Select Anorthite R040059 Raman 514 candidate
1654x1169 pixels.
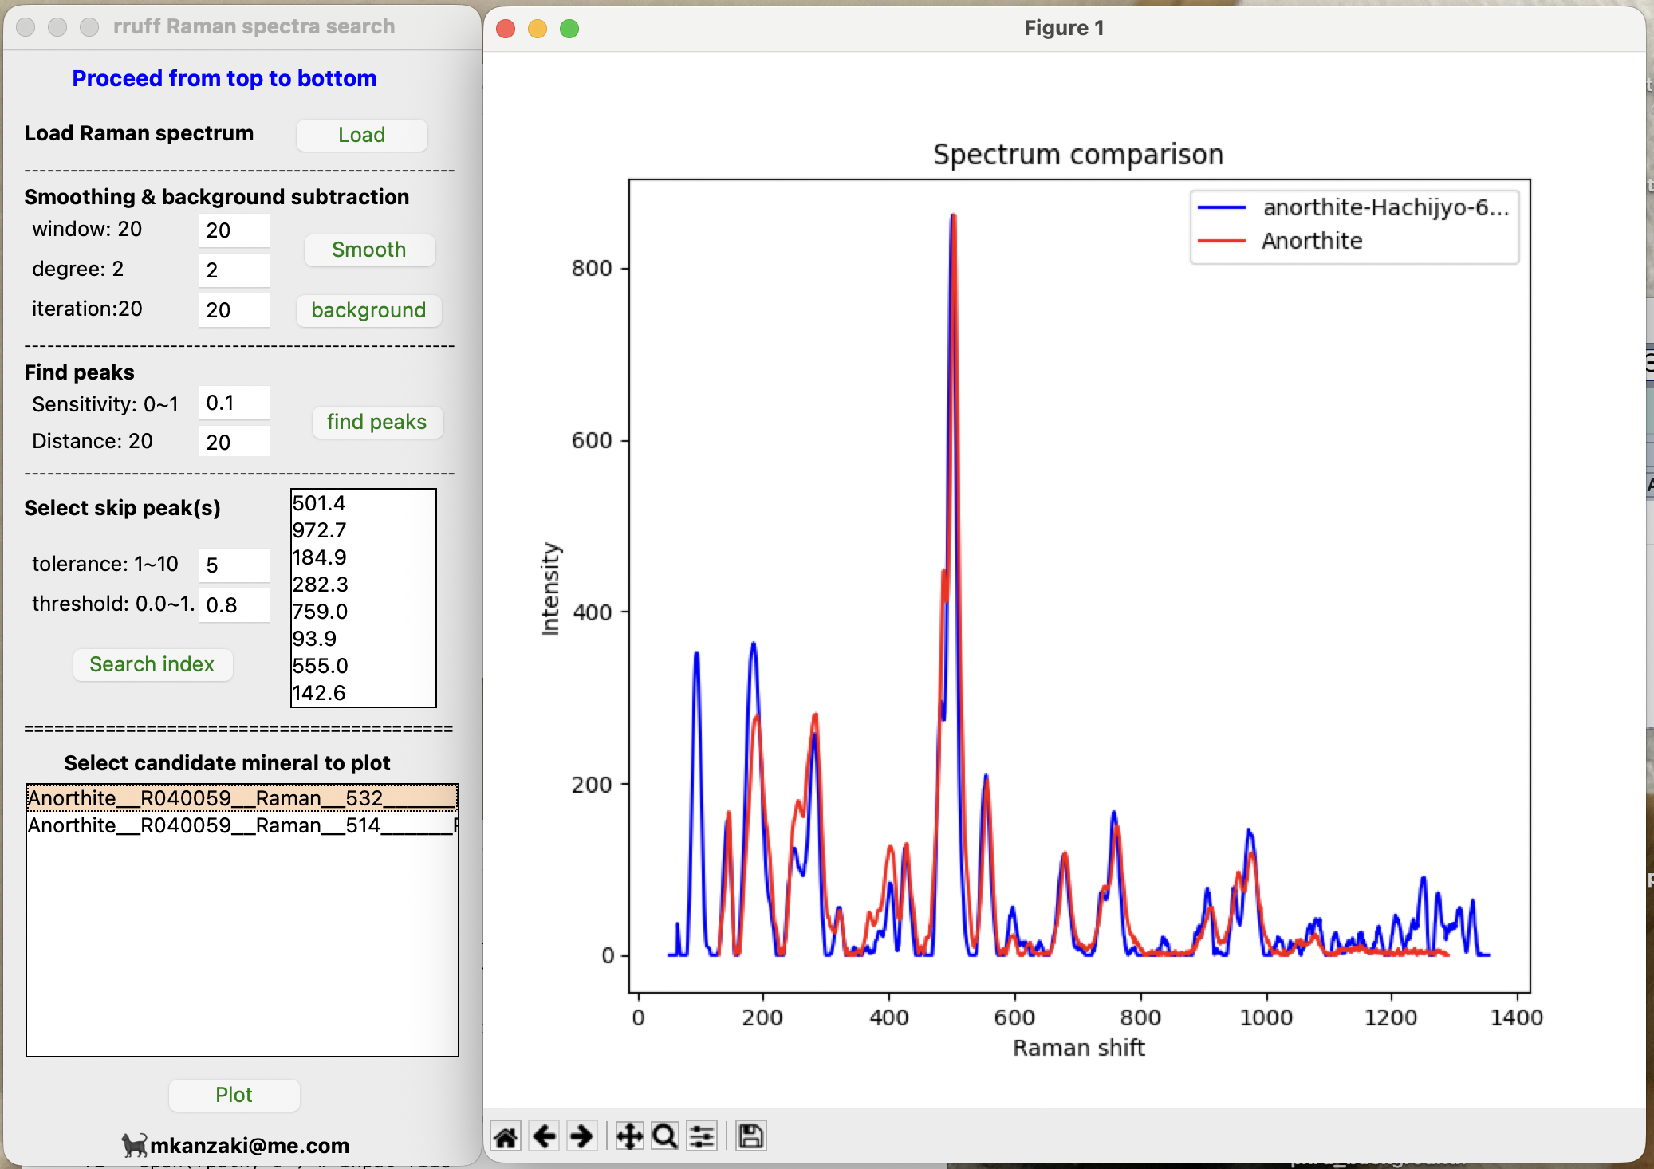click(x=239, y=825)
